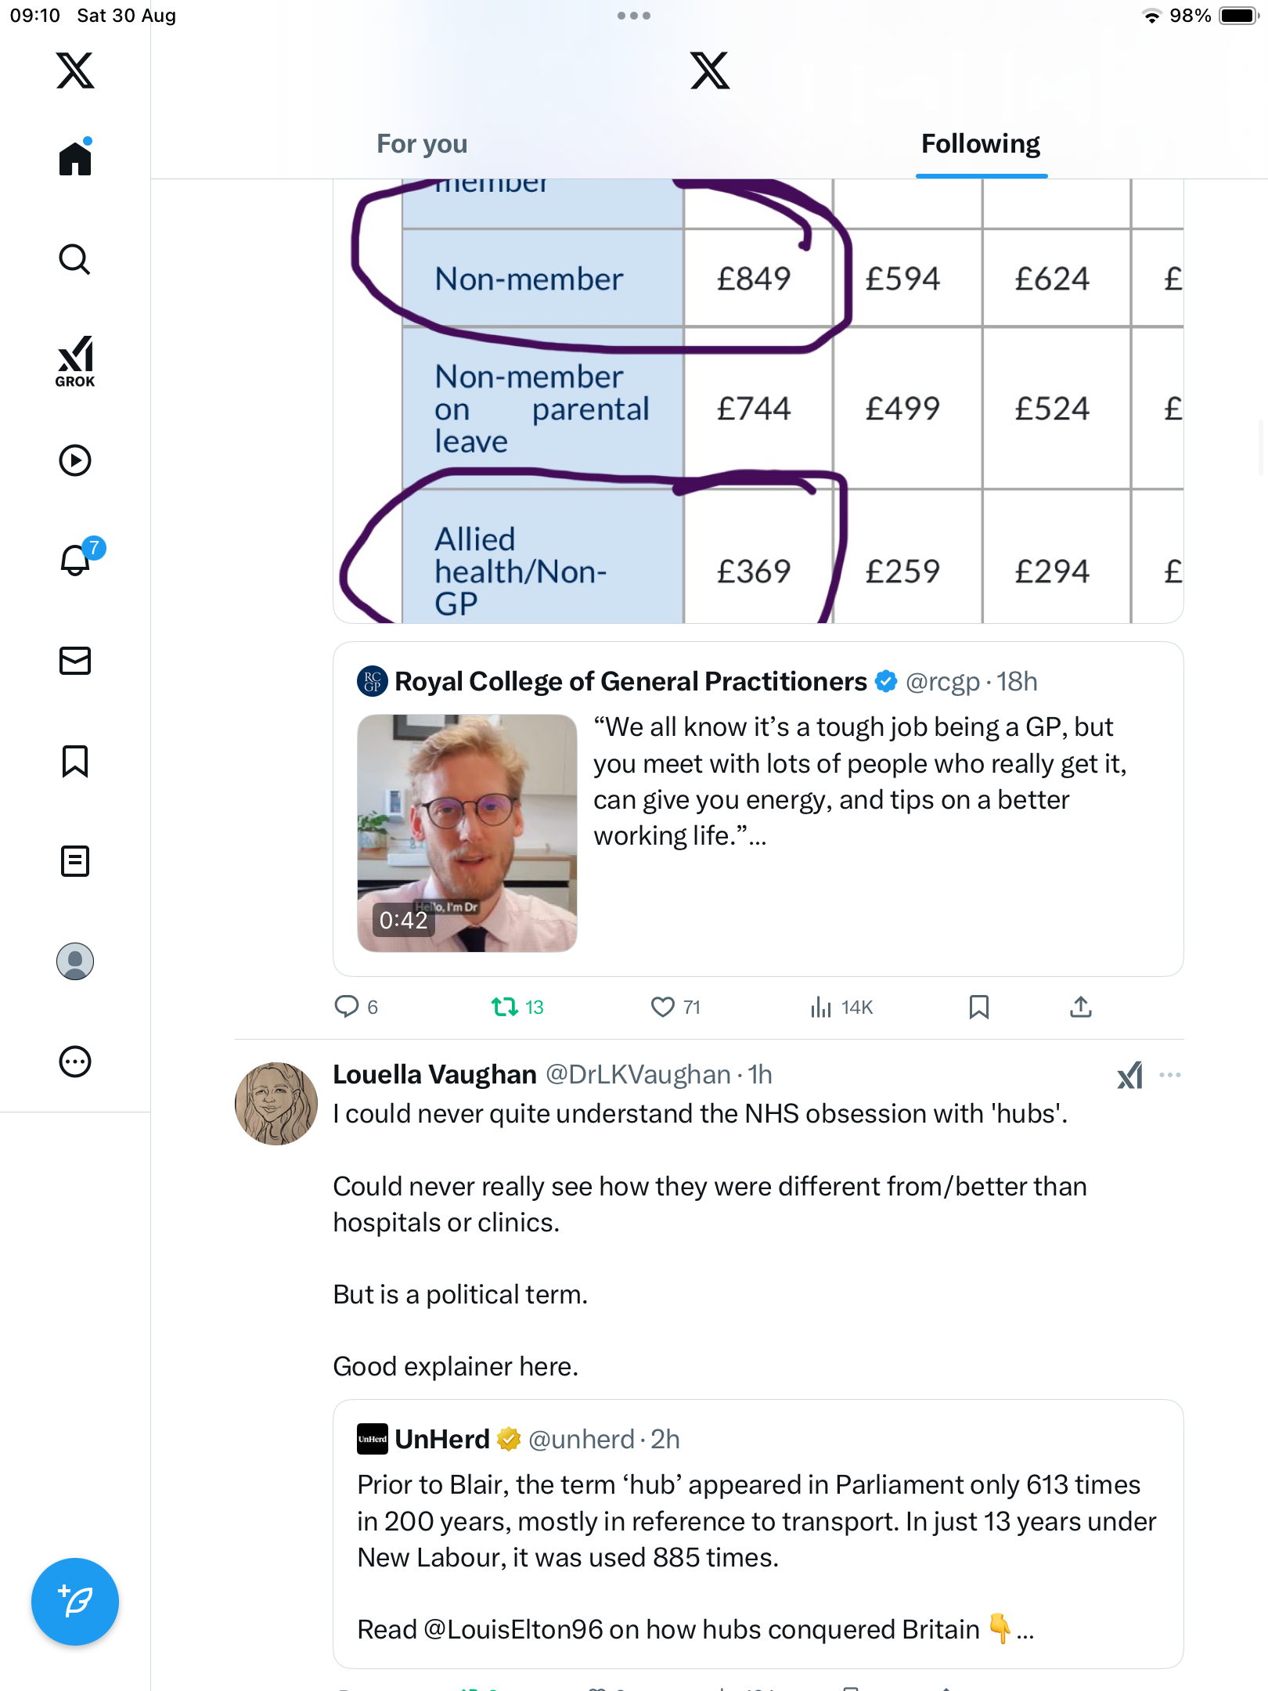Select the Following tab

click(981, 144)
